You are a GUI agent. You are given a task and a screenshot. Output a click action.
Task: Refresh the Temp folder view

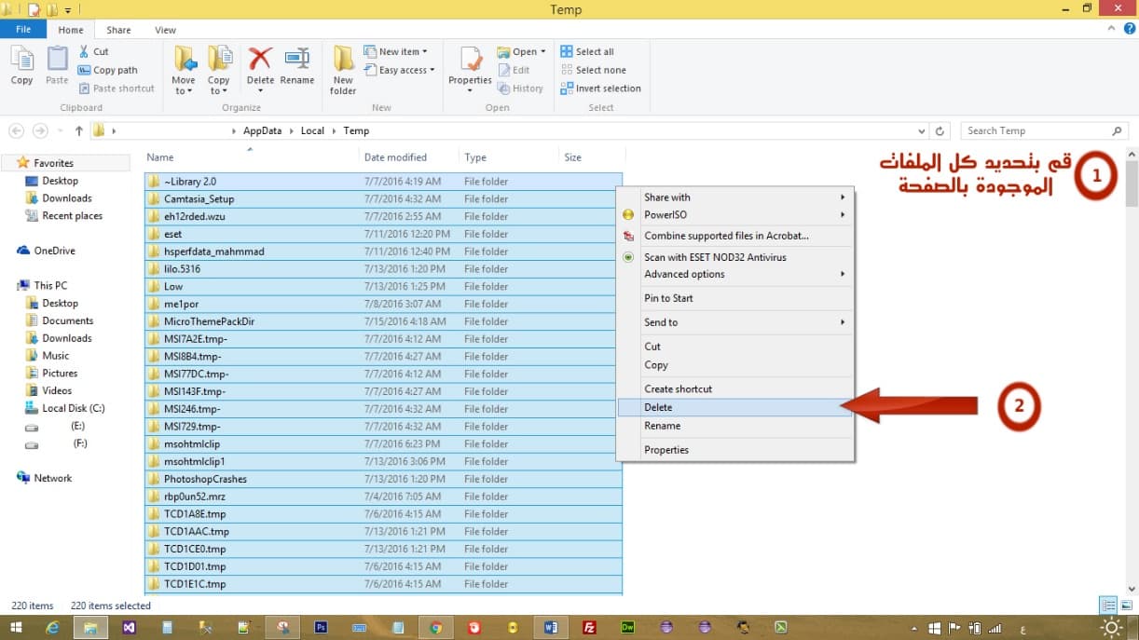tap(940, 131)
